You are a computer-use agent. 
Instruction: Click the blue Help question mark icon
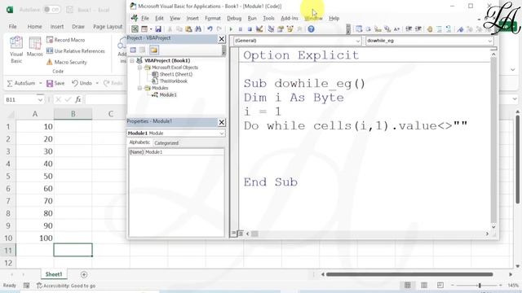pyautogui.click(x=311, y=29)
